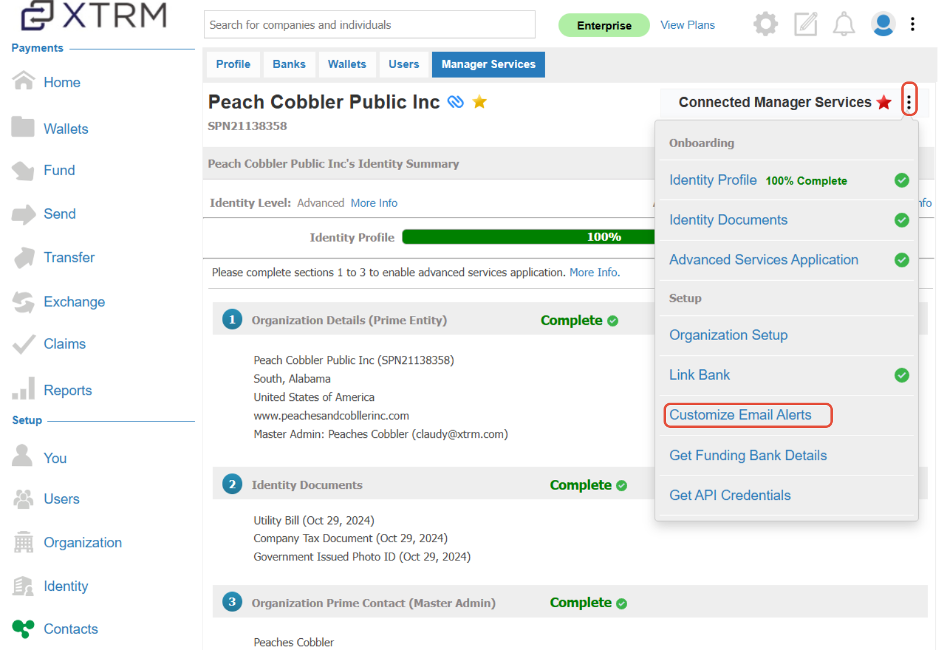947x650 pixels.
Task: Click the Fund hand icon
Action: pos(23,171)
